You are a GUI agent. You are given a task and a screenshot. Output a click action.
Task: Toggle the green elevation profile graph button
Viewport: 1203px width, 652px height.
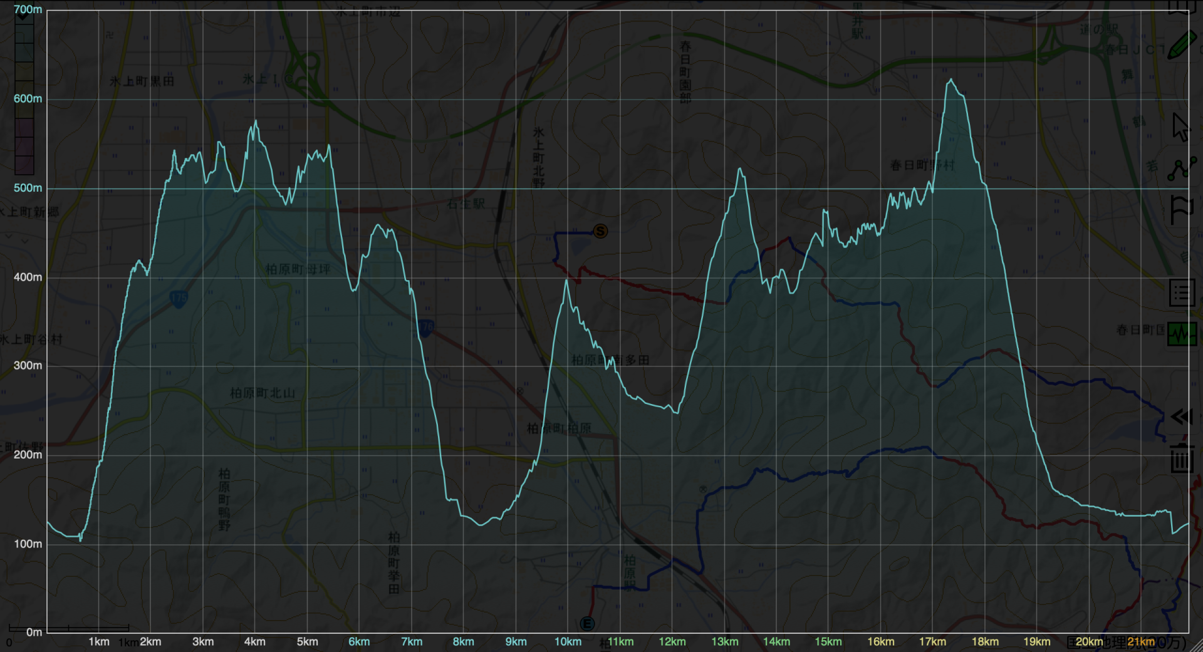[x=1182, y=334]
